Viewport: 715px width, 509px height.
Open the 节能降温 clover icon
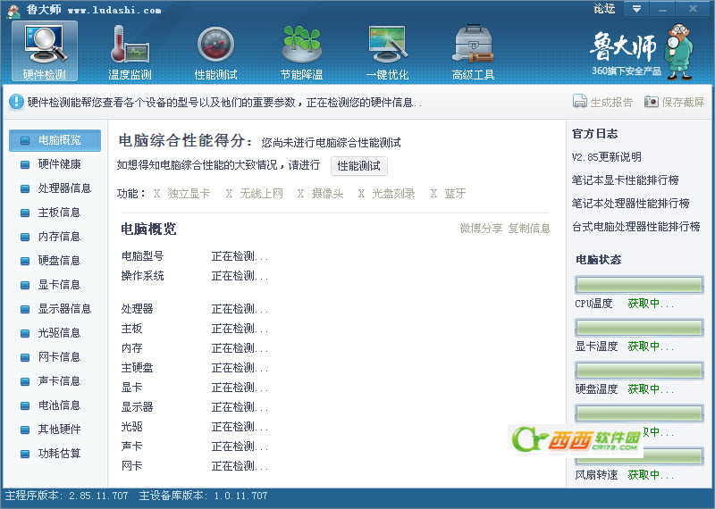301,51
